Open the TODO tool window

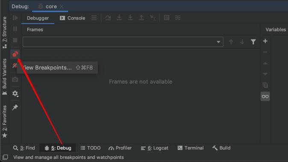91,148
